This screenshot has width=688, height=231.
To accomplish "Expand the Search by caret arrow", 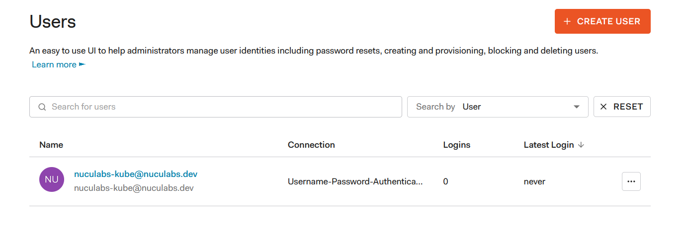I will (x=577, y=107).
